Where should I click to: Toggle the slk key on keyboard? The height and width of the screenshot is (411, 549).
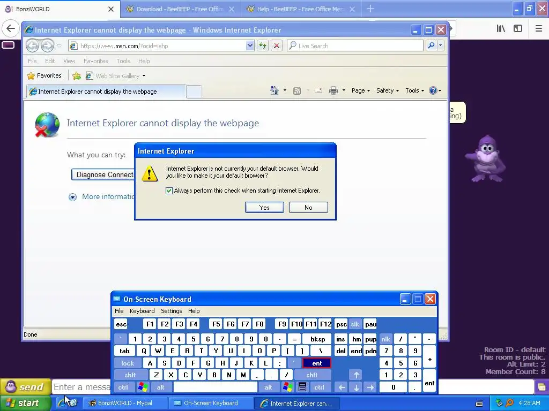(x=355, y=324)
